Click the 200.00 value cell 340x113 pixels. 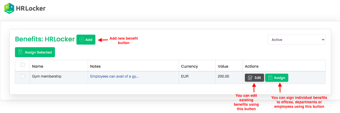point(223,77)
